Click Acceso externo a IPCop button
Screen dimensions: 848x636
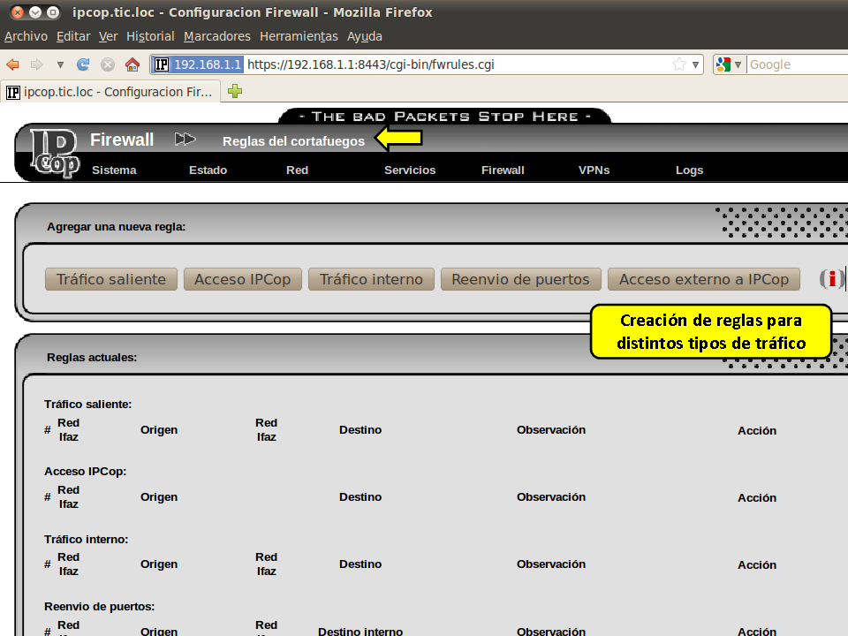(x=703, y=279)
